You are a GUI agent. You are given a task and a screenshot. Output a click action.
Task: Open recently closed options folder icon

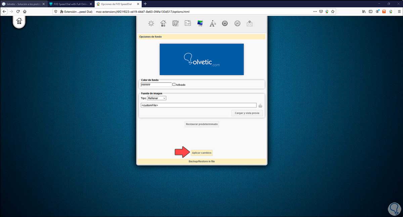[188, 23]
